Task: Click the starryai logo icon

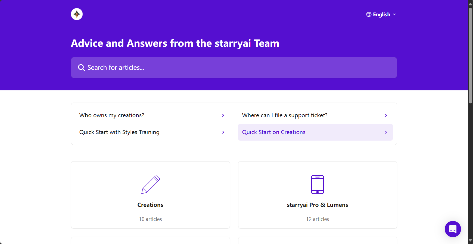Action: pos(77,14)
